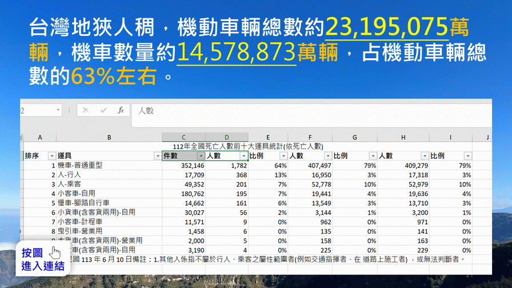Viewport: 512px width, 288px height.
Task: Click the 小客車-計程車 row cell
Action: click(109, 222)
